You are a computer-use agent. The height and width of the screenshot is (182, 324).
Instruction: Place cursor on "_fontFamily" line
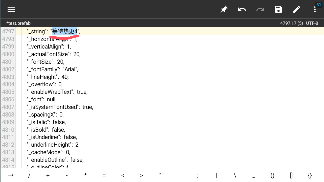coord(53,69)
